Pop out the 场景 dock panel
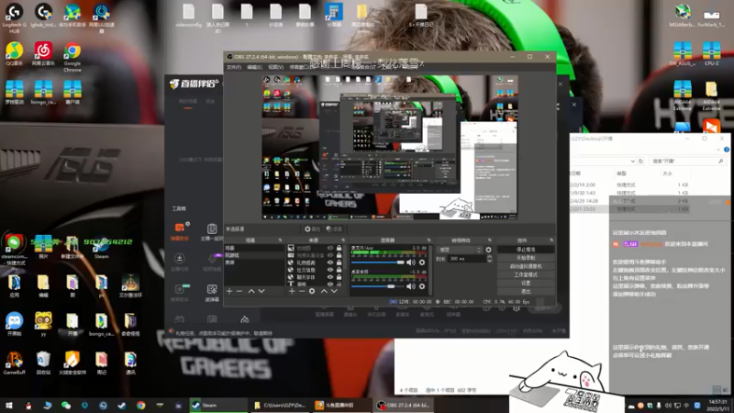This screenshot has width=734, height=413. [x=280, y=240]
